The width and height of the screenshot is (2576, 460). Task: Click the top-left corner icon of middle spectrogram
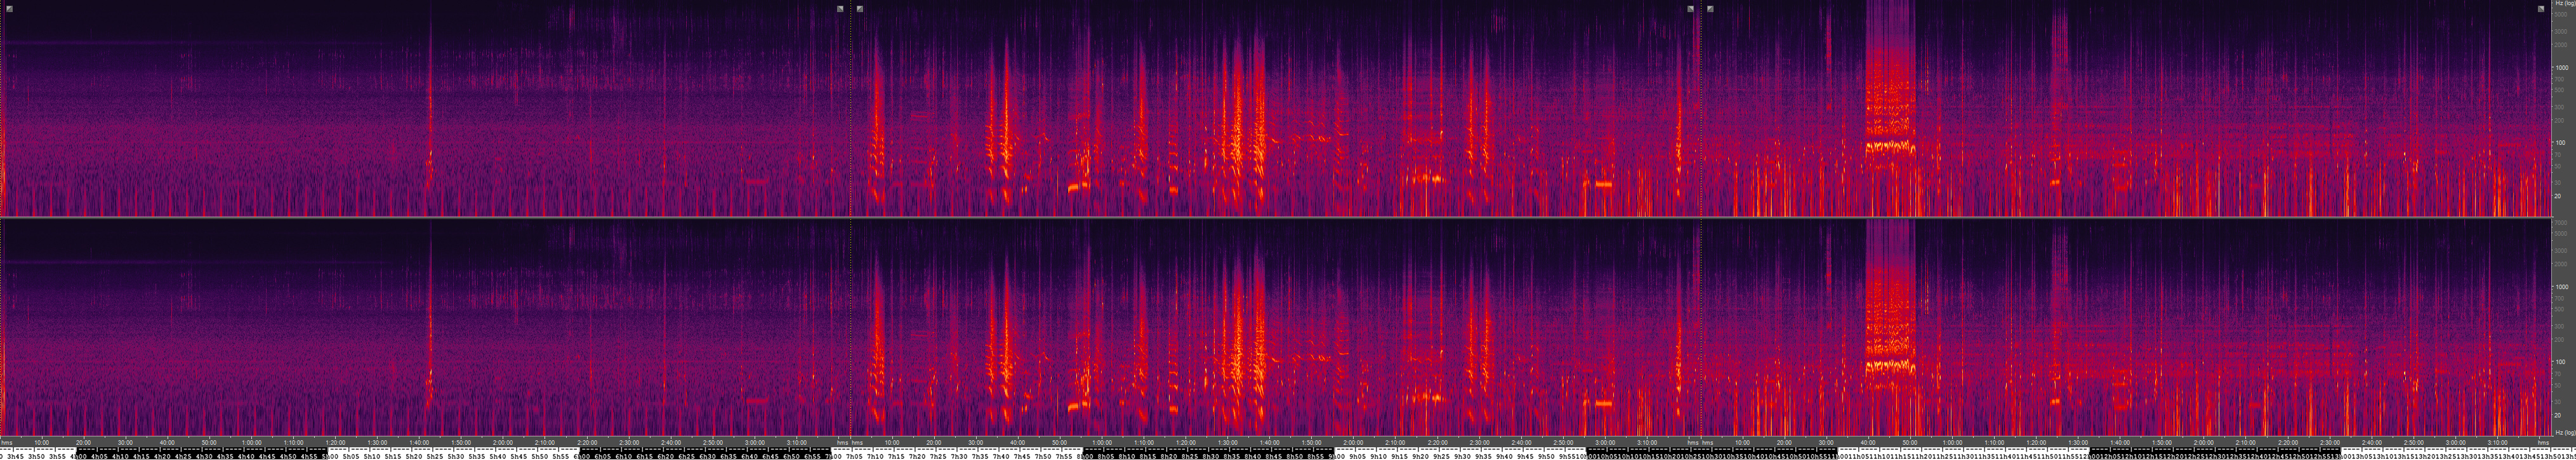(860, 9)
